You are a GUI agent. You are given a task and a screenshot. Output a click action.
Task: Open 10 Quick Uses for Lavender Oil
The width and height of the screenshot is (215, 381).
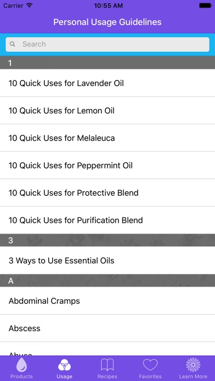[x=107, y=83]
